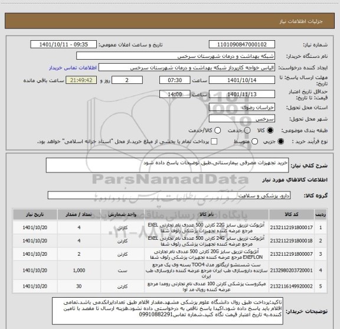Click the جزئیات اطلاعات نیاز header bar
The image size is (340, 329).
pos(169,21)
